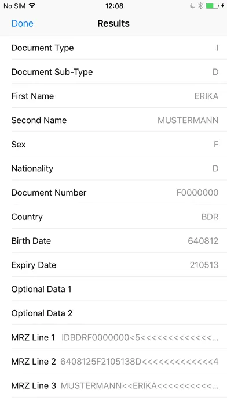Select the Nationality row
The width and height of the screenshot is (227, 404).
tap(113, 168)
